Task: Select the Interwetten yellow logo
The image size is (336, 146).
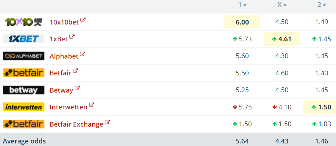Action: [x=24, y=107]
